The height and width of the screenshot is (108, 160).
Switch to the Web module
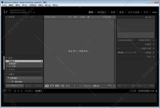tap(155, 12)
